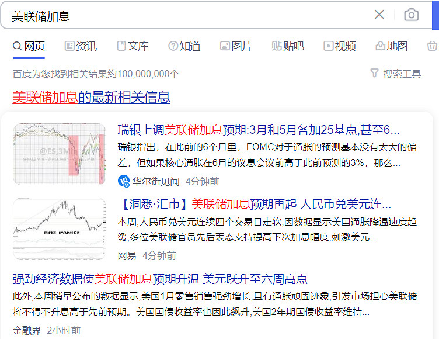The width and height of the screenshot is (439, 339).
Task: Open the 瑞银上调美联储加息预期 article headline
Action: click(259, 130)
